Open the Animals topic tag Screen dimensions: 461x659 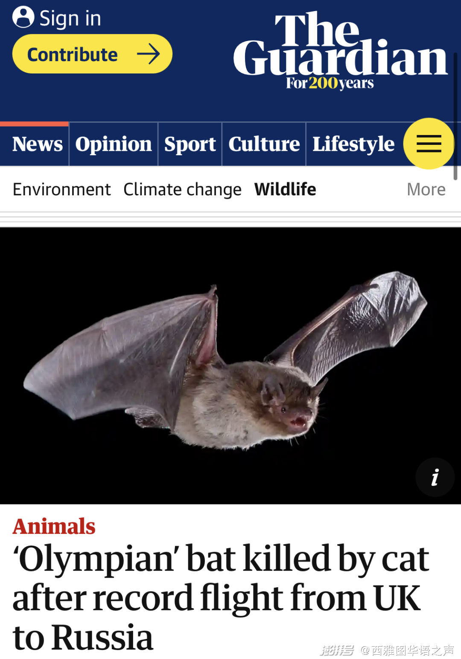tap(54, 526)
